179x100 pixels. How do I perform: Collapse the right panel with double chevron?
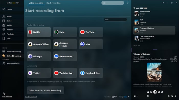[x=163, y=3]
